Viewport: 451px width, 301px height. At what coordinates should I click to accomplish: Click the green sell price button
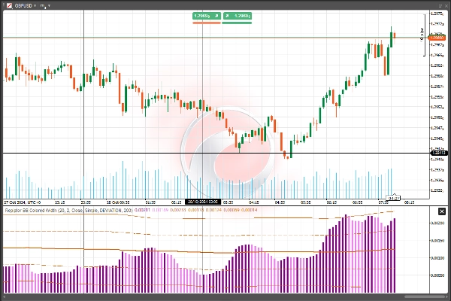pos(201,15)
